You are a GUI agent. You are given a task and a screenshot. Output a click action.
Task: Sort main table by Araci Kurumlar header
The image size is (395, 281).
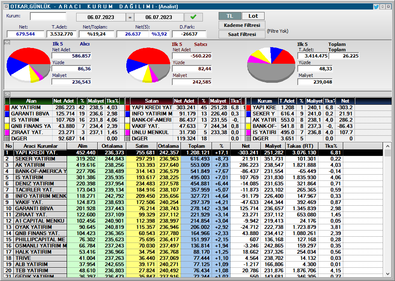(x=40, y=146)
